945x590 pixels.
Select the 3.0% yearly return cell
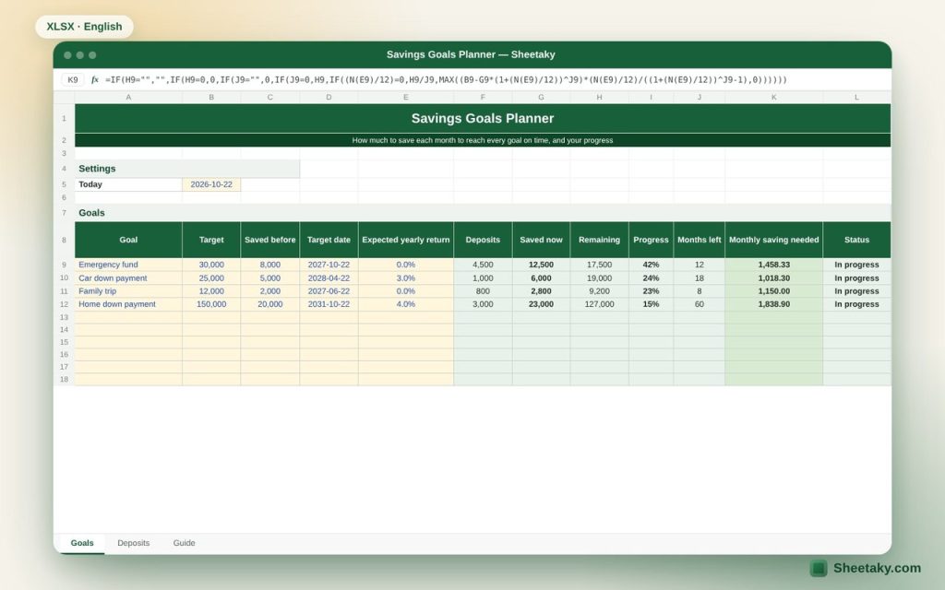pos(406,278)
